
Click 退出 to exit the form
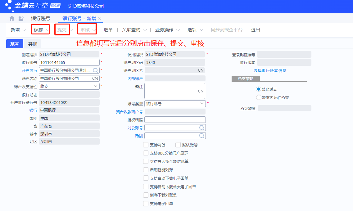tap(255, 30)
